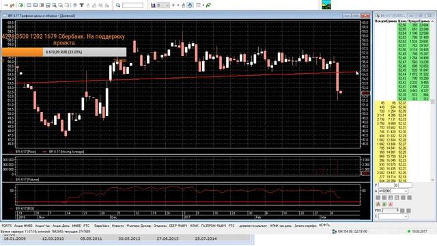The height and width of the screenshot is (246, 437).
Task: Click the horizontal lines style icon
Action: tap(198, 5)
